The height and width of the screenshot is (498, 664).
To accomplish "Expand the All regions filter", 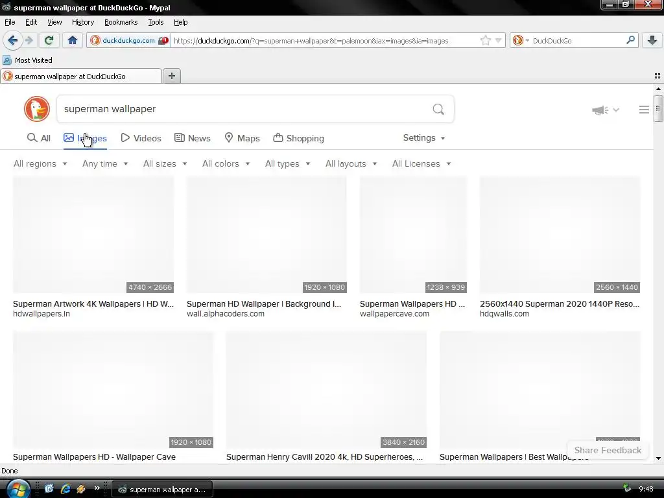I will [x=40, y=163].
